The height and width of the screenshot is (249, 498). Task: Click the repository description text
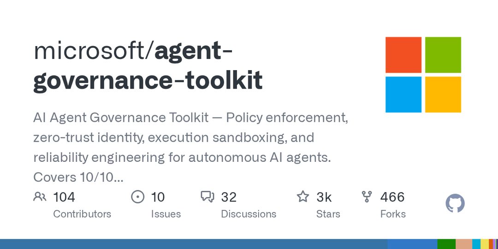coord(190,148)
